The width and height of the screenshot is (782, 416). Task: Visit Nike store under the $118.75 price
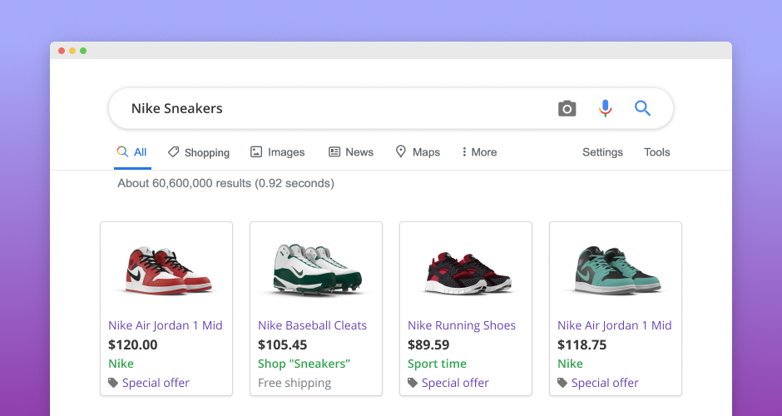click(x=570, y=364)
